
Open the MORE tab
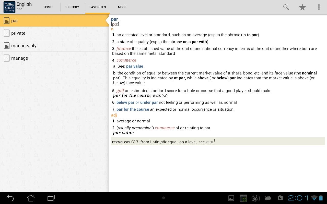[x=122, y=7]
